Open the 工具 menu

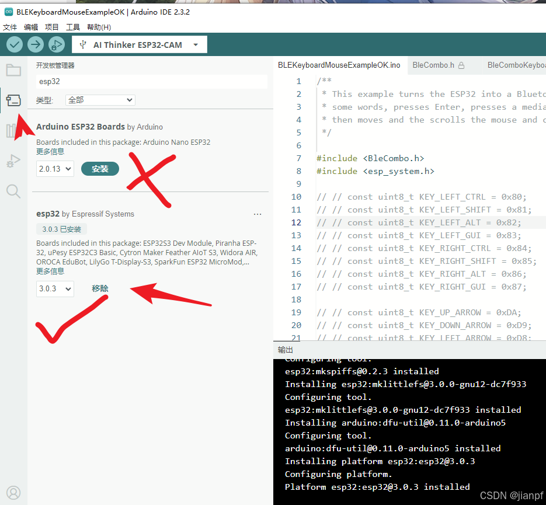click(73, 27)
